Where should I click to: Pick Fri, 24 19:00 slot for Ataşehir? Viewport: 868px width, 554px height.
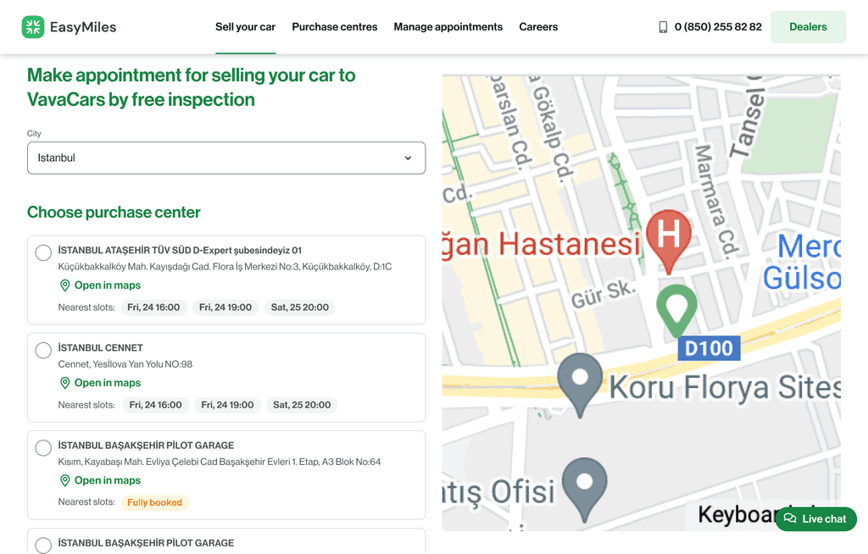(x=225, y=307)
